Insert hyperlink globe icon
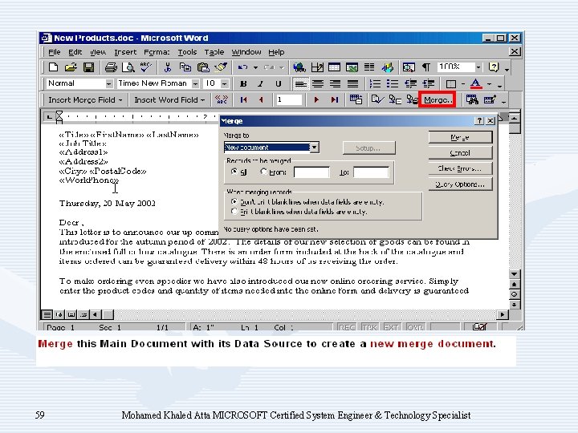578x433 pixels. pyautogui.click(x=299, y=67)
